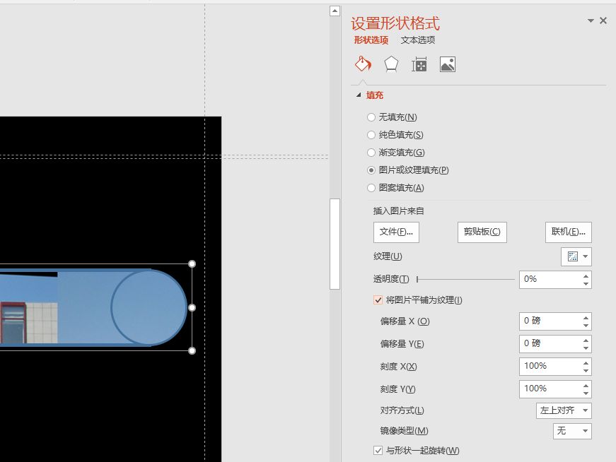Decrease 透明度 with down spinner

586,283
